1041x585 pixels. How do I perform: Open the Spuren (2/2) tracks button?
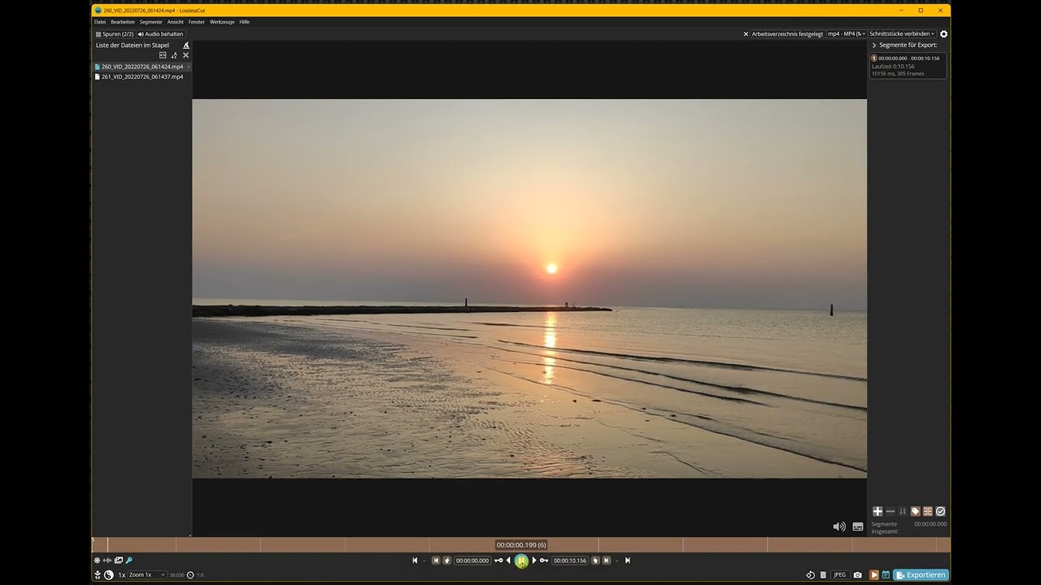coord(115,34)
